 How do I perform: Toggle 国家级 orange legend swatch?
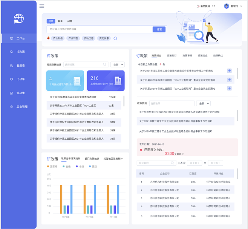48,166
